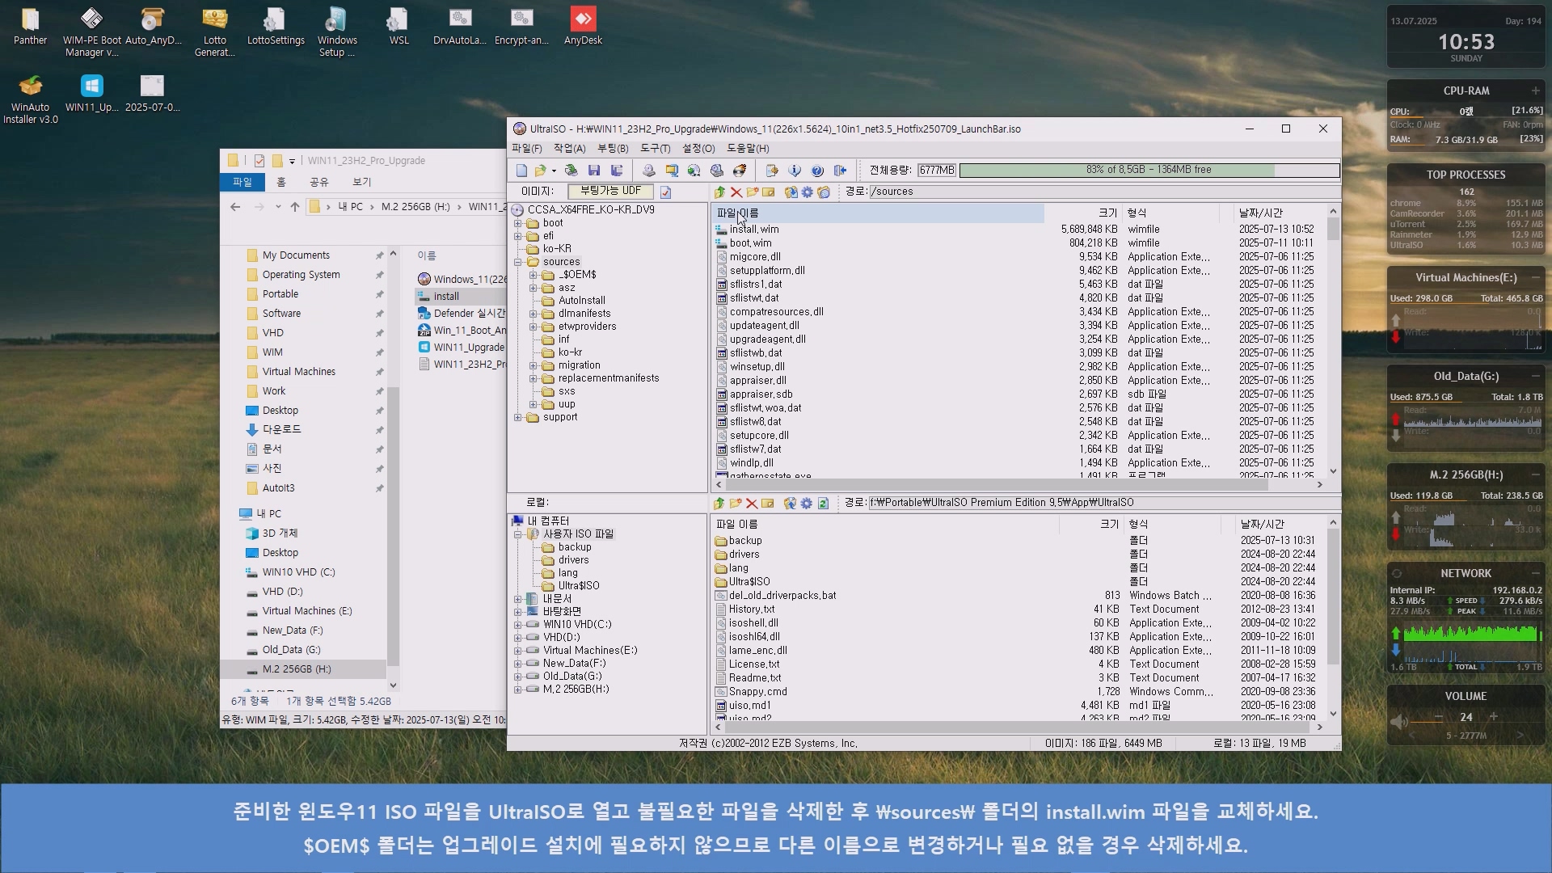Open the 부팅(B) menu
Image resolution: width=1552 pixels, height=873 pixels.
(612, 149)
